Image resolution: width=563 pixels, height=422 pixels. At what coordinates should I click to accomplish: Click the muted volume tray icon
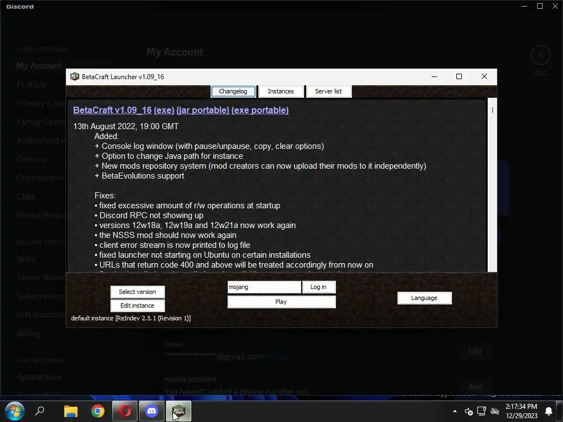(468, 411)
